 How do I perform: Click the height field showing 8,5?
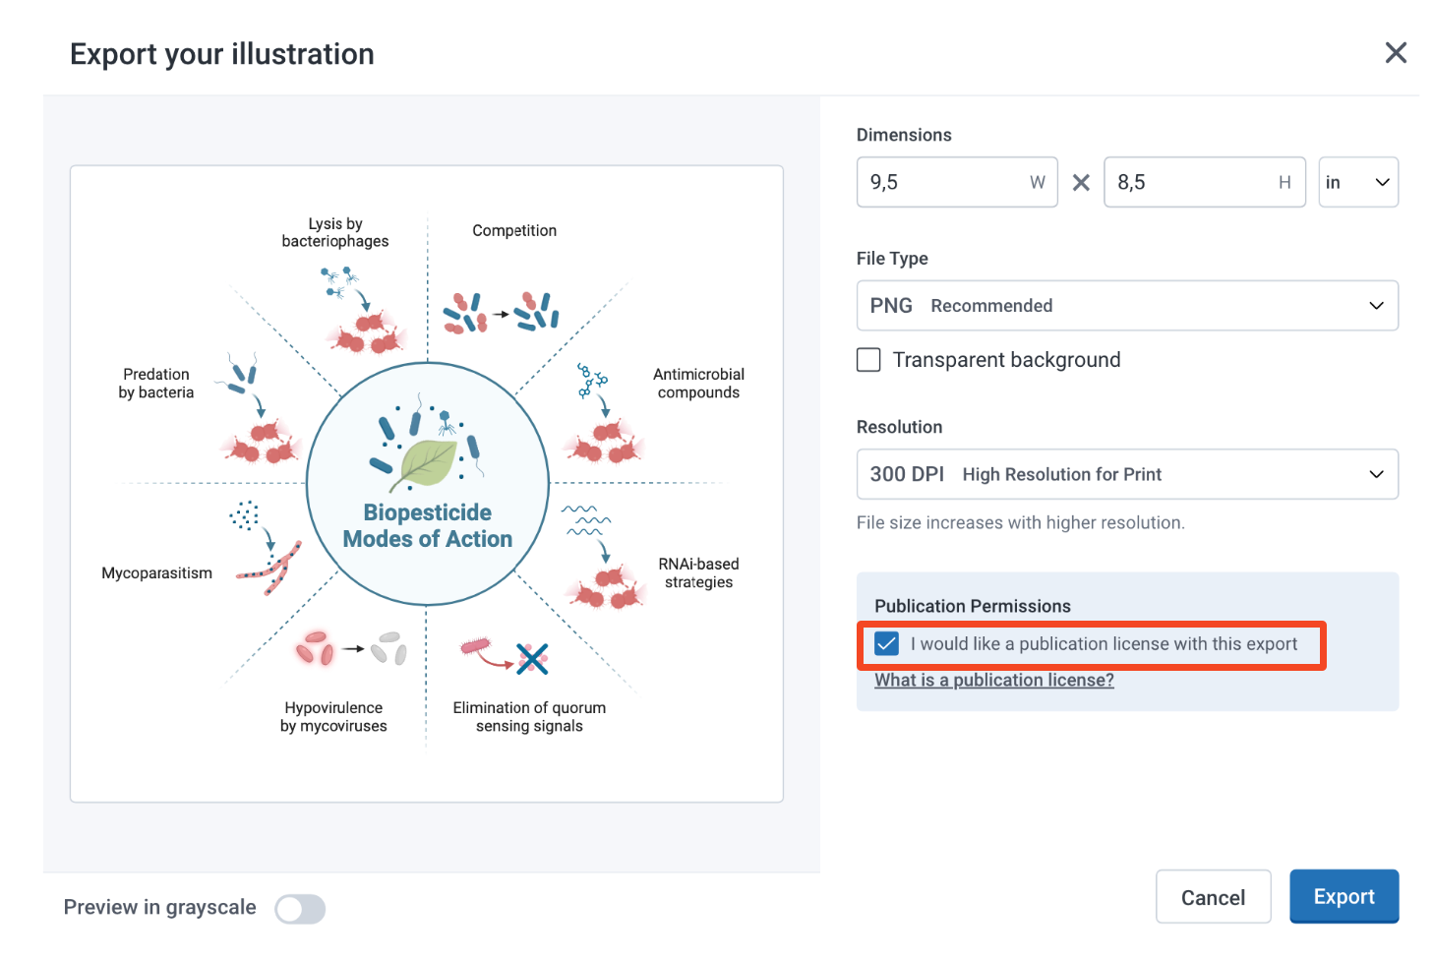click(1205, 183)
